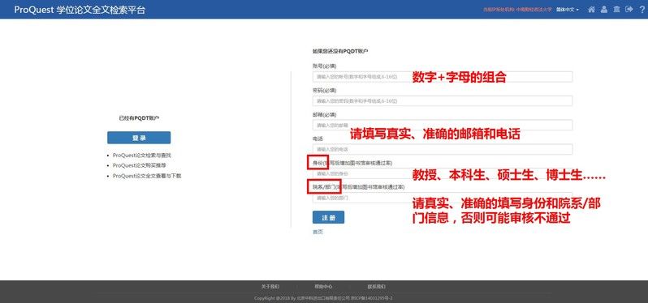Focus the 密码 password input field
Viewport: 648px width, 303px height.
(443, 100)
